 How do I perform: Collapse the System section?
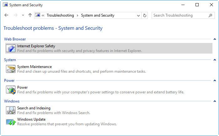(215, 60)
